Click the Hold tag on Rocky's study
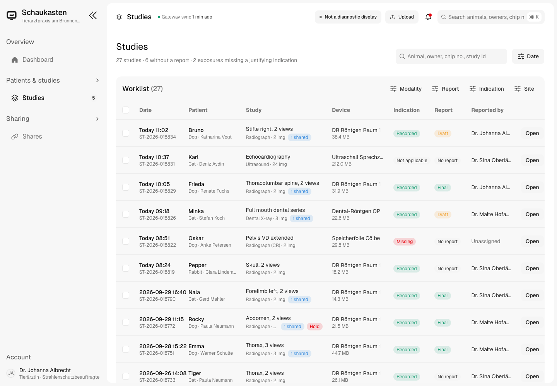The width and height of the screenshot is (557, 386). click(x=315, y=327)
